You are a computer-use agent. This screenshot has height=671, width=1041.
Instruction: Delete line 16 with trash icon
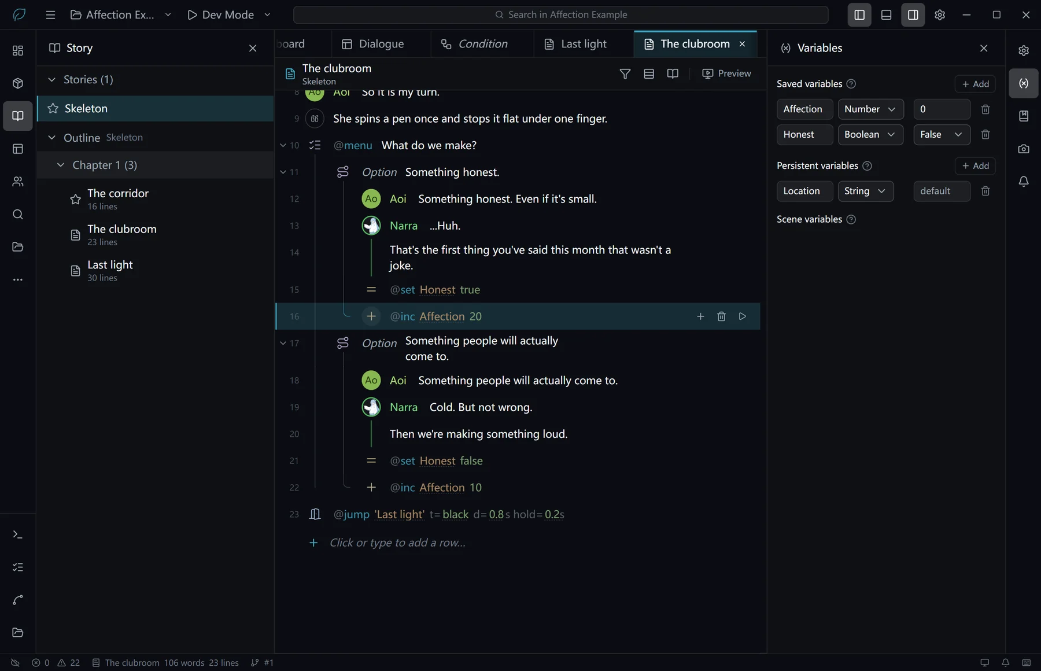(721, 316)
